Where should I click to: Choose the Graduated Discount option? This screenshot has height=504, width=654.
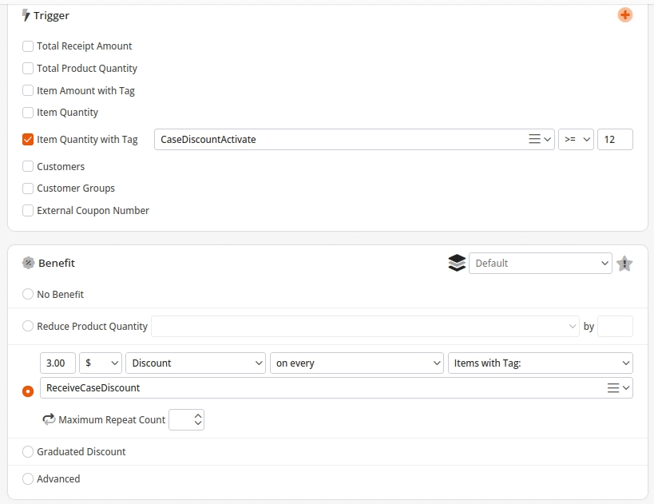[28, 452]
